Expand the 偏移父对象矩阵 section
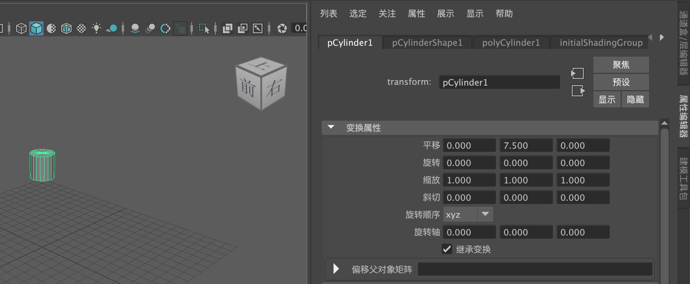This screenshot has width=690, height=284. tap(336, 269)
